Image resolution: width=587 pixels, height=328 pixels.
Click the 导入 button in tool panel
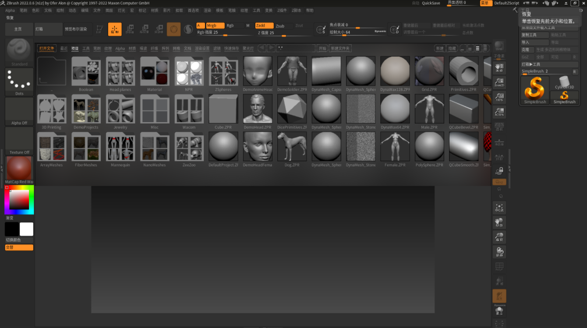534,42
